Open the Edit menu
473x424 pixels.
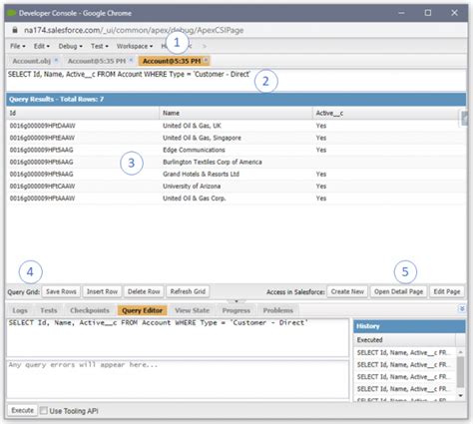tap(42, 46)
